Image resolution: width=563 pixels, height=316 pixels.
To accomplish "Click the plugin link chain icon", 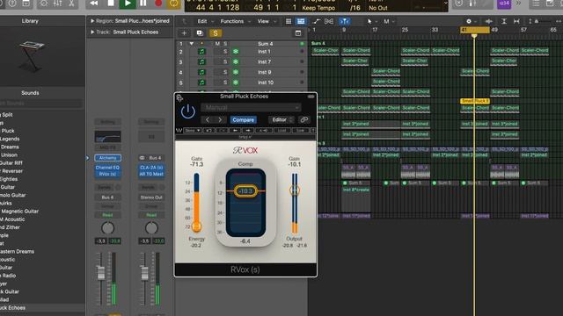I will [x=304, y=119].
